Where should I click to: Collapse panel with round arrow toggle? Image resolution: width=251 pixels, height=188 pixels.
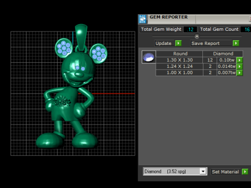pyautogui.click(x=197, y=36)
